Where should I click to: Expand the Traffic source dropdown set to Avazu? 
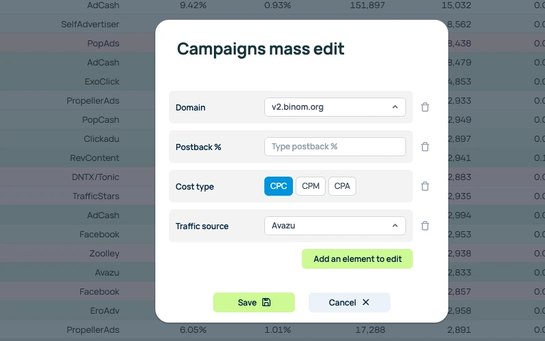click(334, 226)
